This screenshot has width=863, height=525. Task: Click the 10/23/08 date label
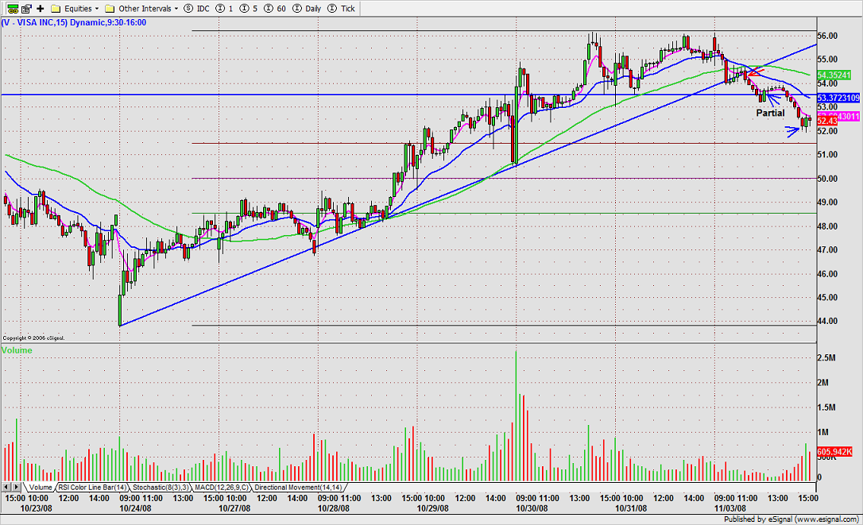coord(37,508)
